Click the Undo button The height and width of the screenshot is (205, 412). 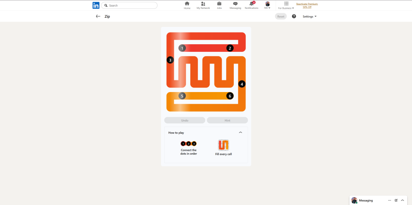pyautogui.click(x=185, y=120)
